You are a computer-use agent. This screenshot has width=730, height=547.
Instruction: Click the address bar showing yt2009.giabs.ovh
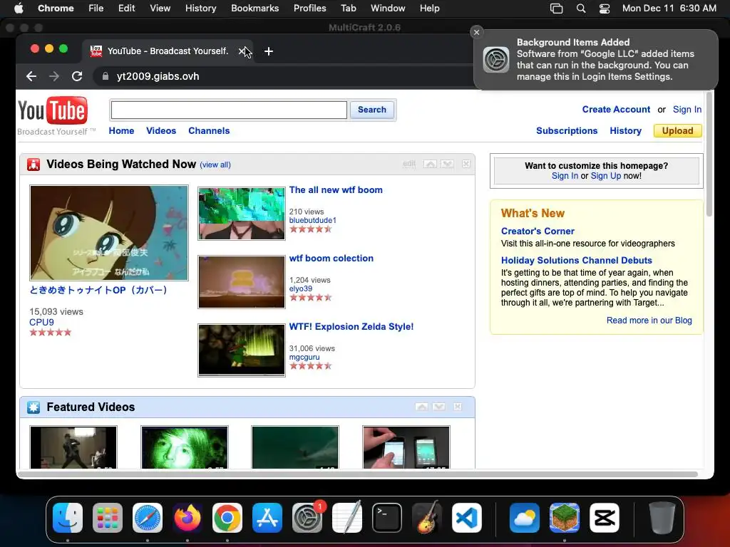(284, 76)
